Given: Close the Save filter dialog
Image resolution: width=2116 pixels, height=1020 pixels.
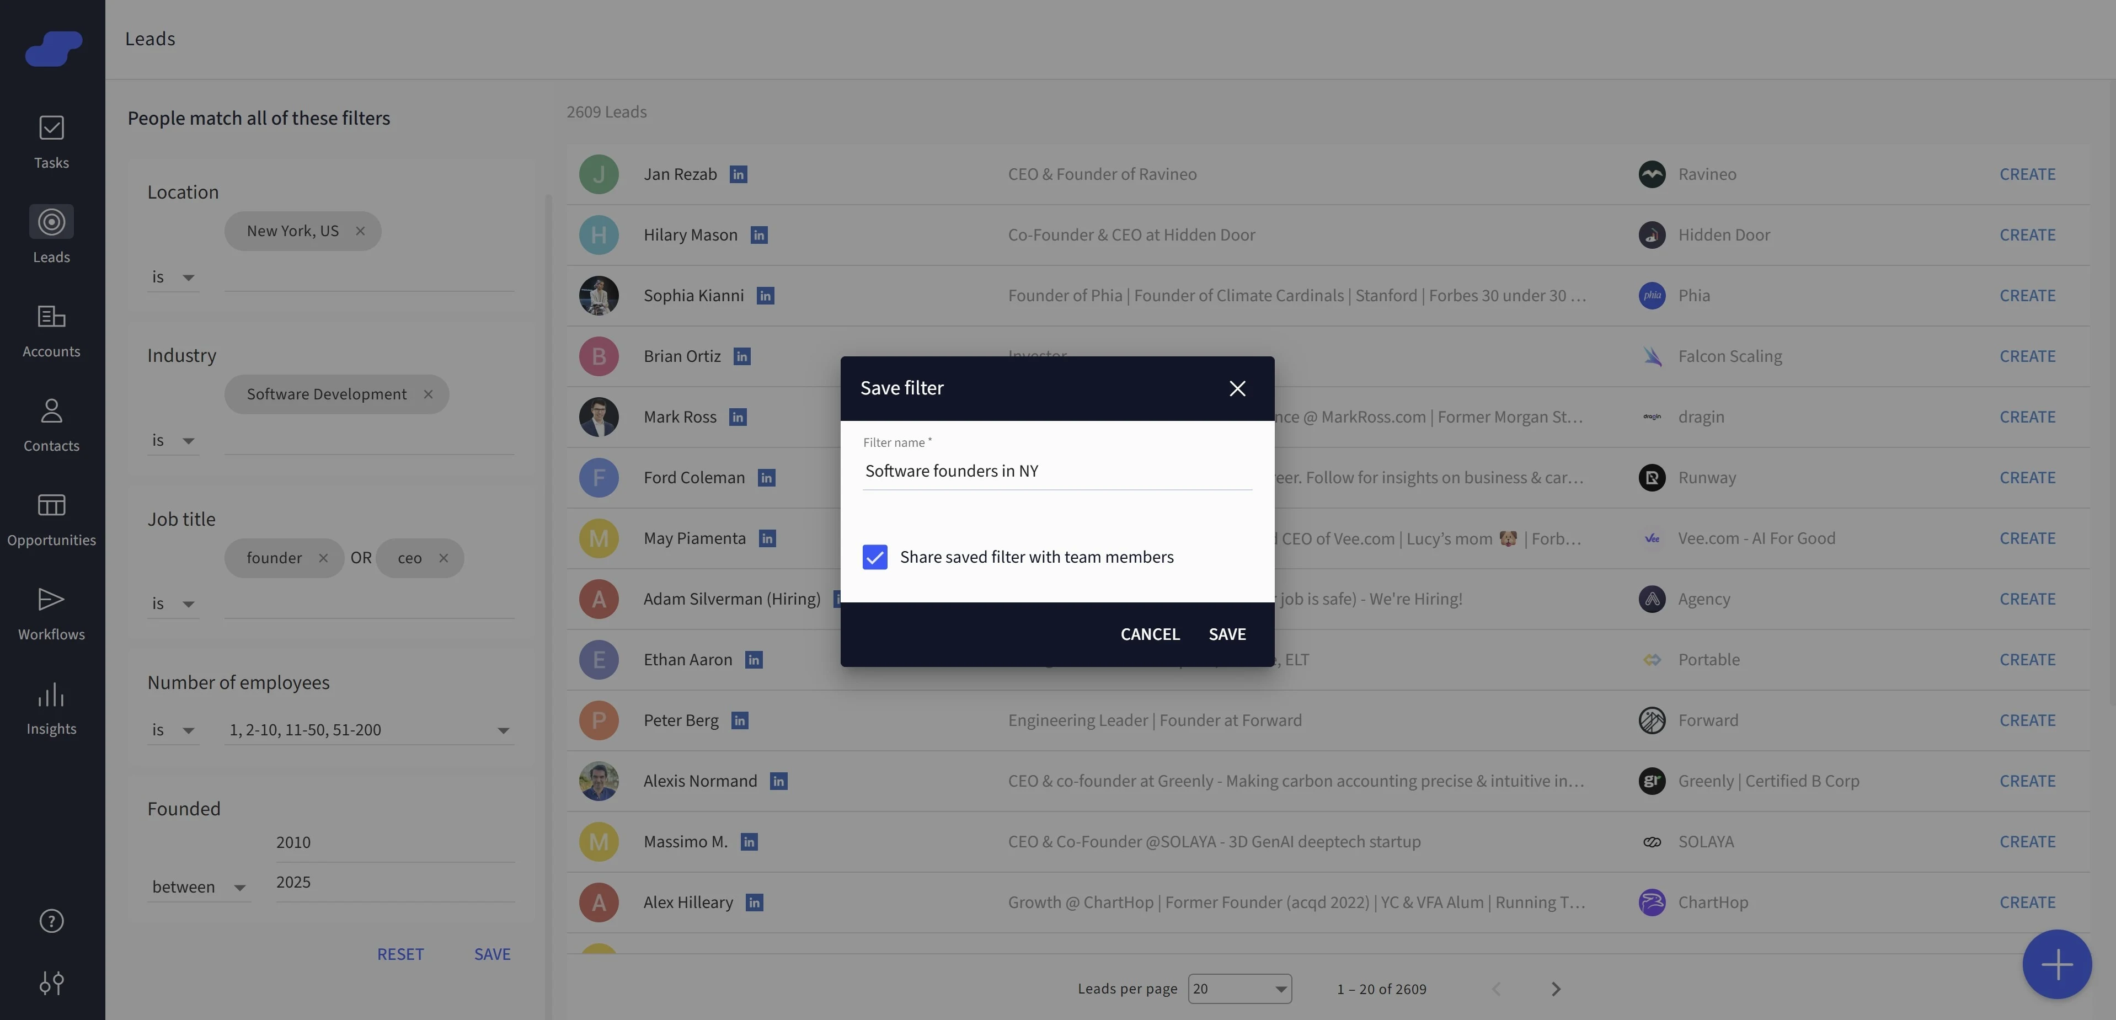Looking at the screenshot, I should (x=1237, y=388).
